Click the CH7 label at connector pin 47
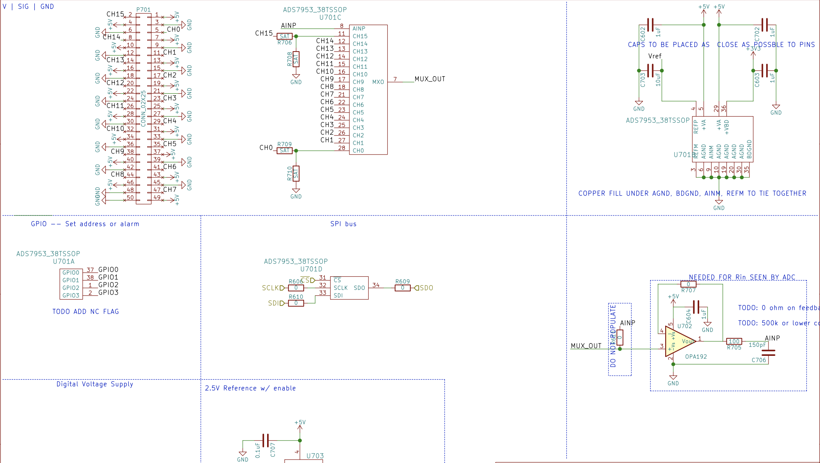The height and width of the screenshot is (463, 820). pyautogui.click(x=170, y=189)
